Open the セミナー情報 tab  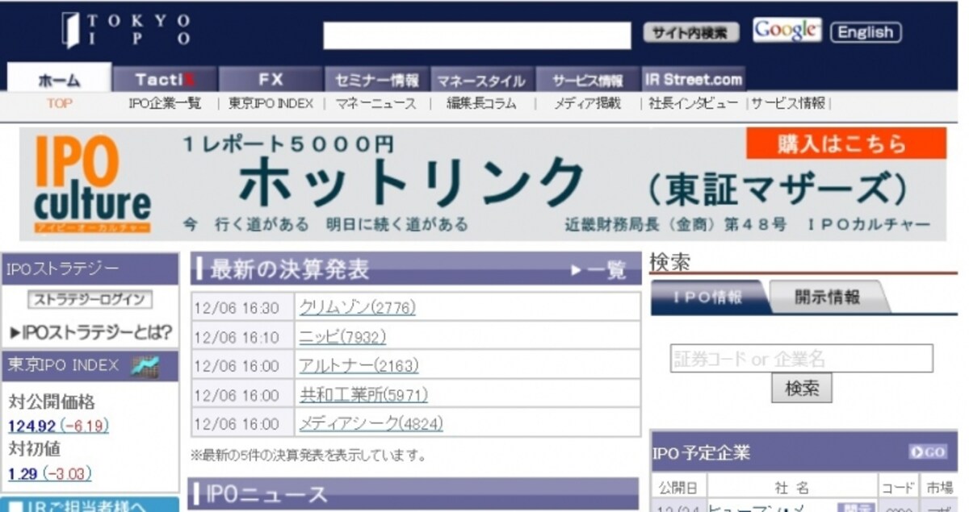point(376,80)
